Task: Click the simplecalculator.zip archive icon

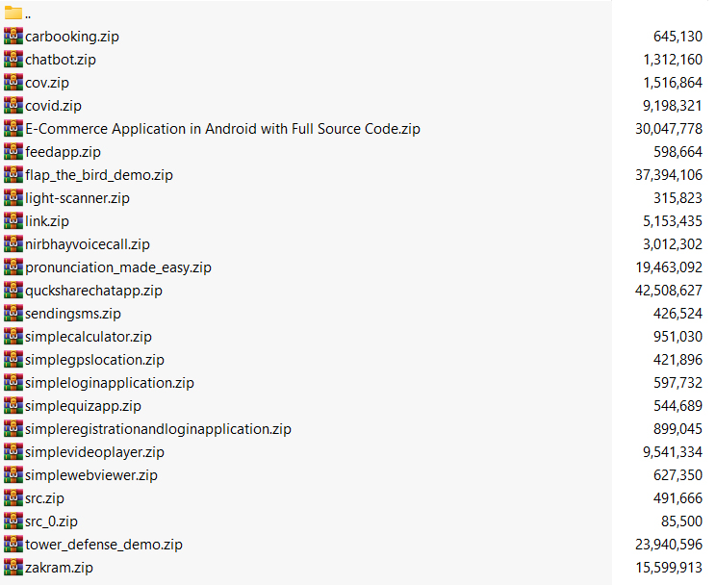Action: [13, 337]
